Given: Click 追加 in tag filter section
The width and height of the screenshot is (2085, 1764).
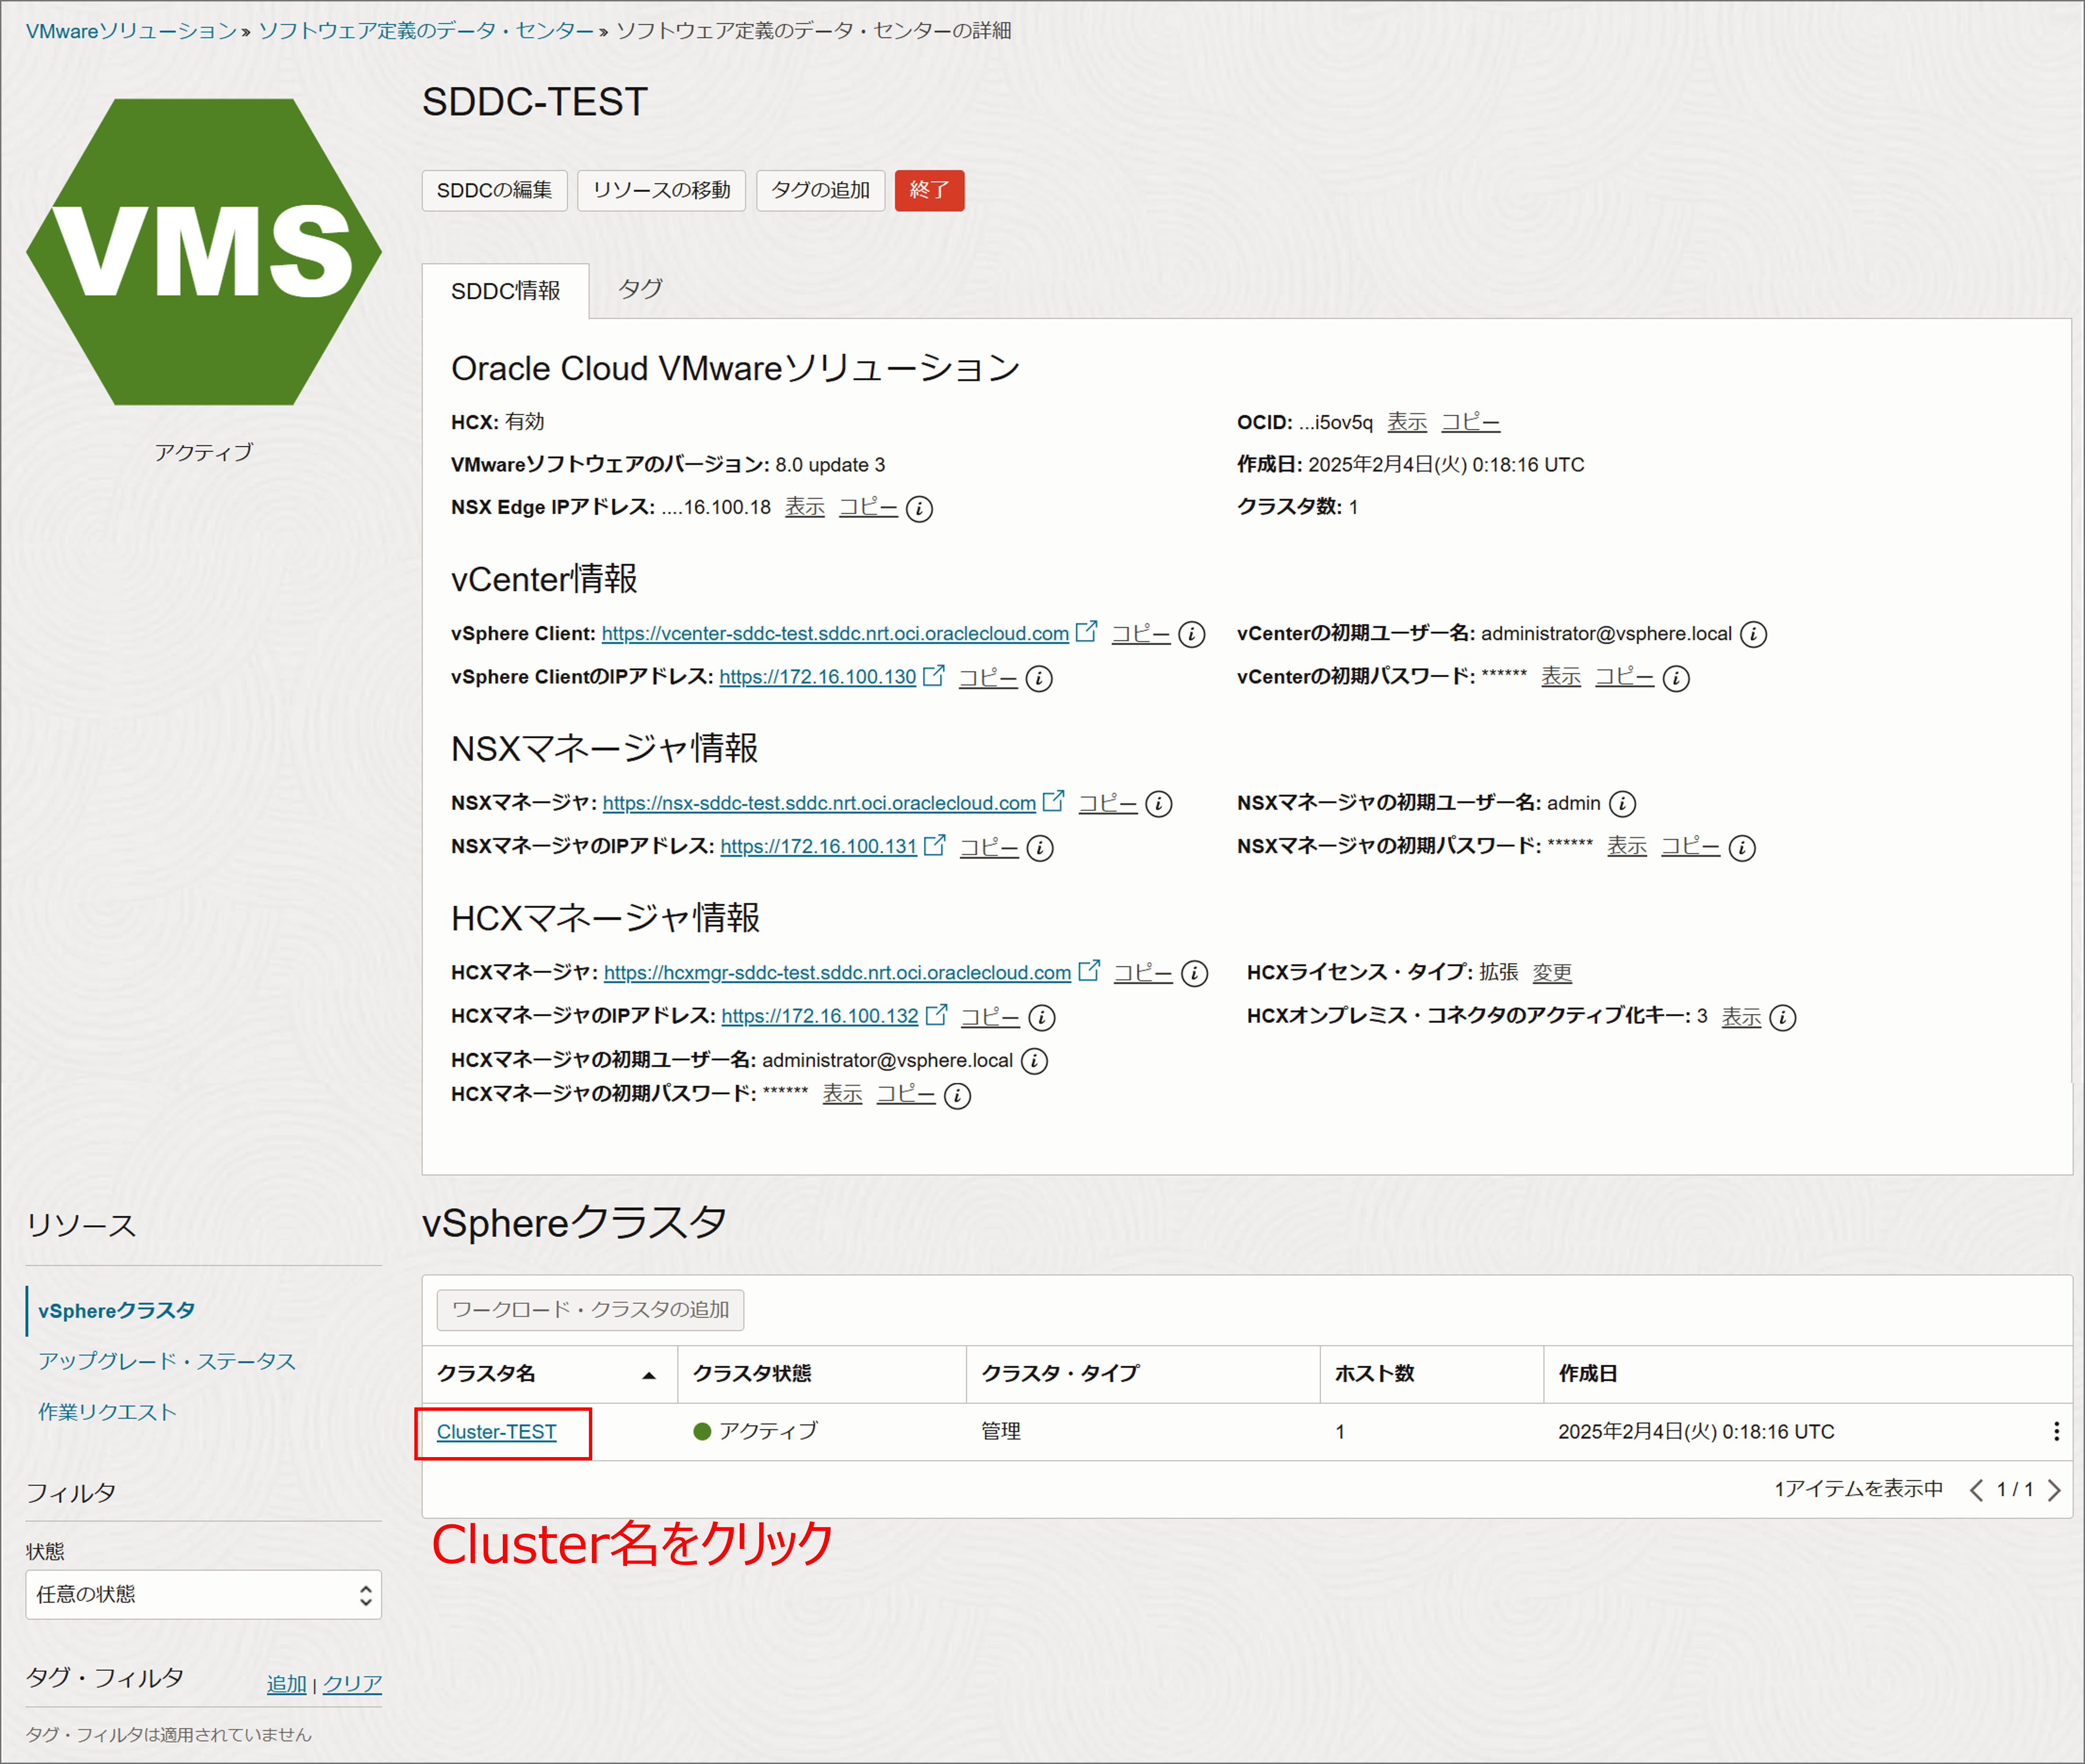Looking at the screenshot, I should 286,1684.
